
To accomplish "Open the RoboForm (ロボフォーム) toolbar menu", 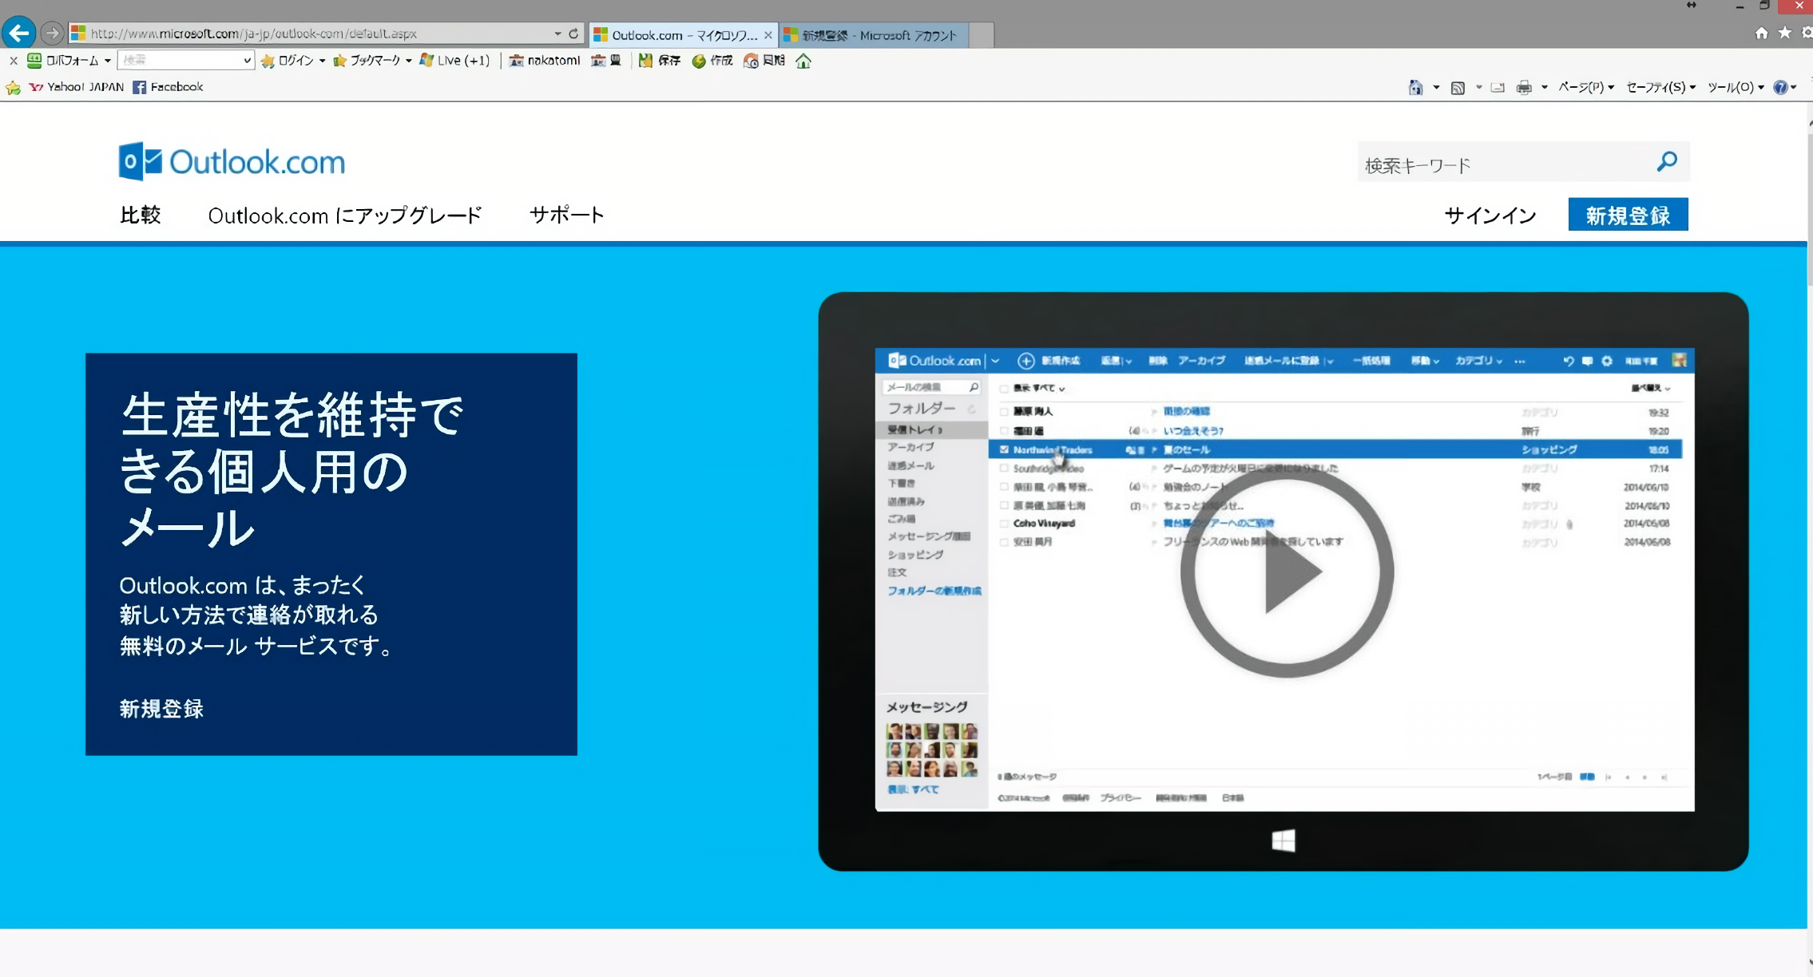I will (x=69, y=61).
